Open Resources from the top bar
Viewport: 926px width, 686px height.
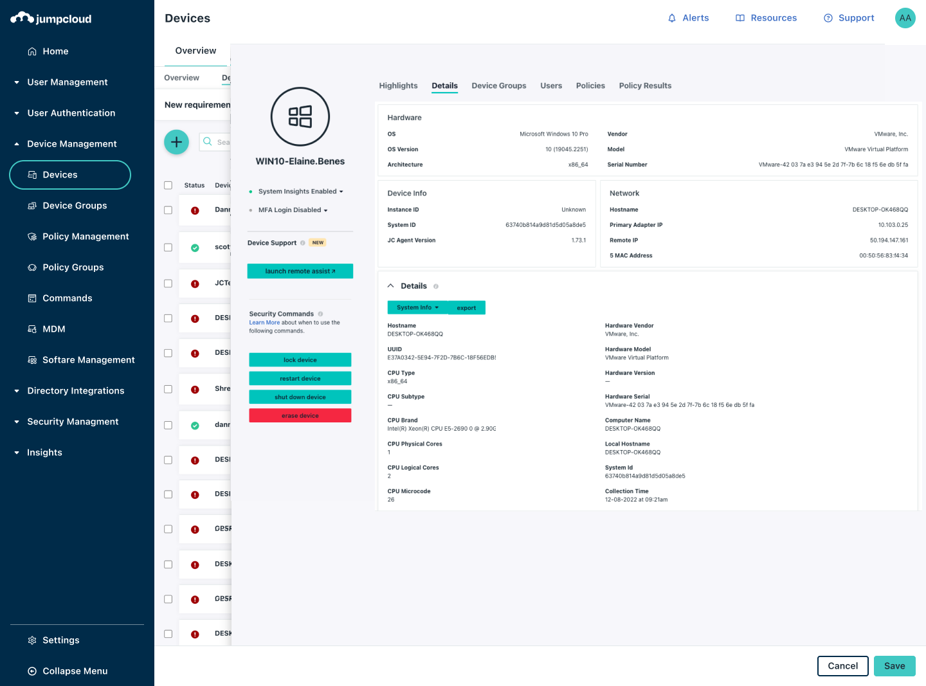point(766,18)
